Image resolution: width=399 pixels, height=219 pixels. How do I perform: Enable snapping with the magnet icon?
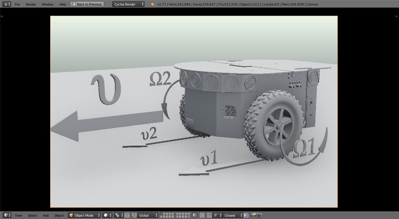209,215
